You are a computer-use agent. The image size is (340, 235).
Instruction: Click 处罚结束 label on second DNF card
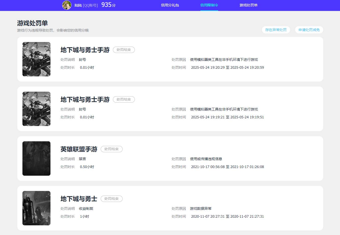click(124, 99)
